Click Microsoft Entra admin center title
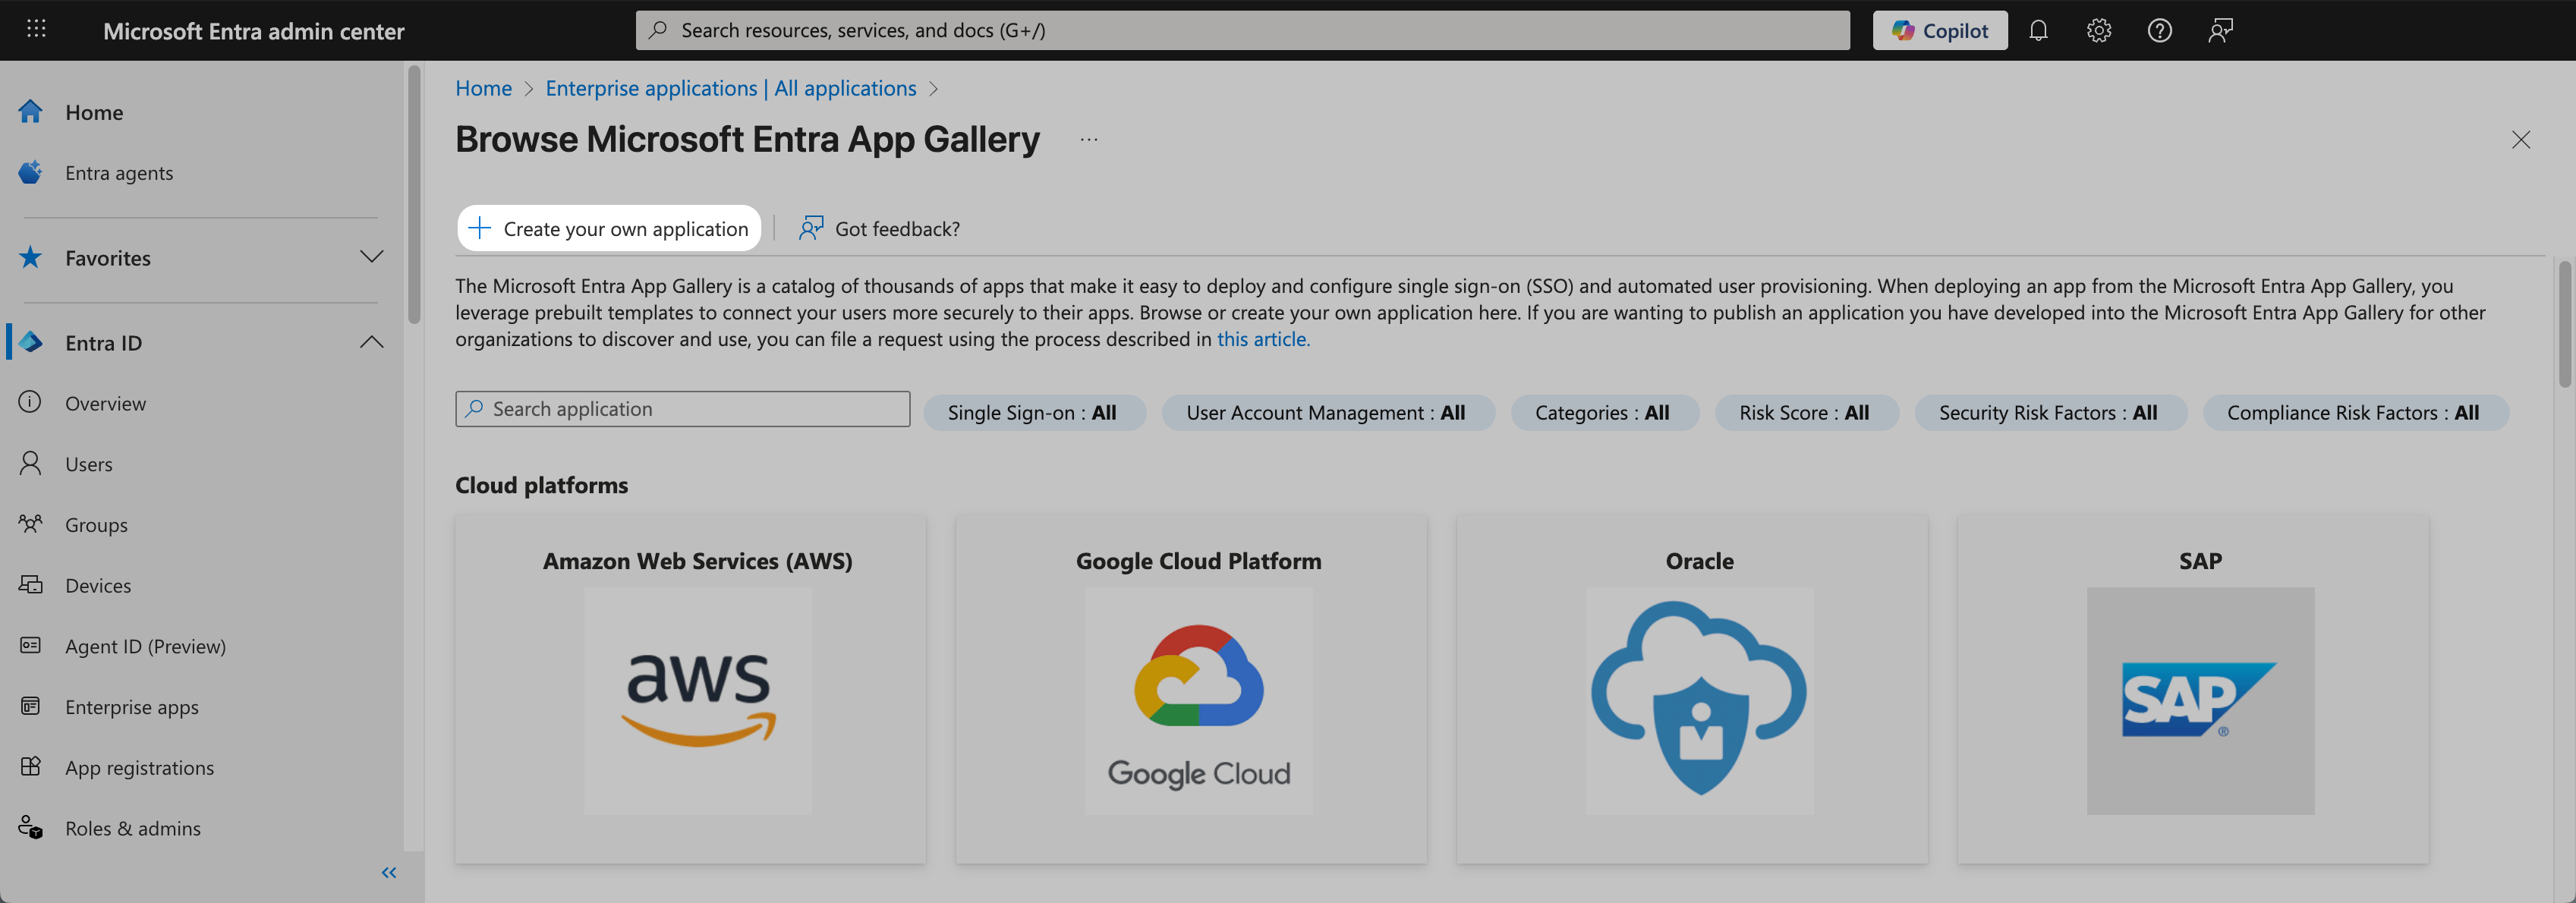 click(253, 31)
